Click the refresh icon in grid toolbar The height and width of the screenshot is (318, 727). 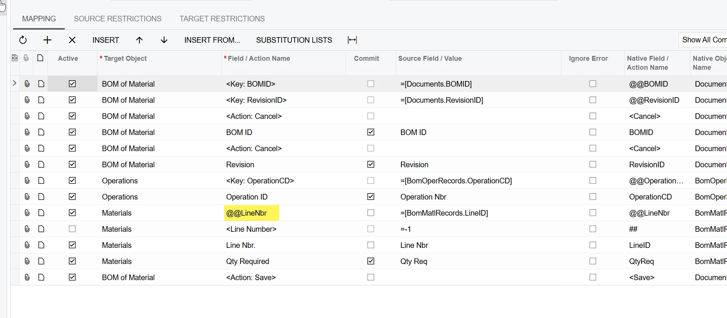(23, 40)
